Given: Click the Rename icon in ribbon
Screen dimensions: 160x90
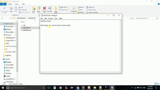Looking at the screenshot, I should click(50, 8).
